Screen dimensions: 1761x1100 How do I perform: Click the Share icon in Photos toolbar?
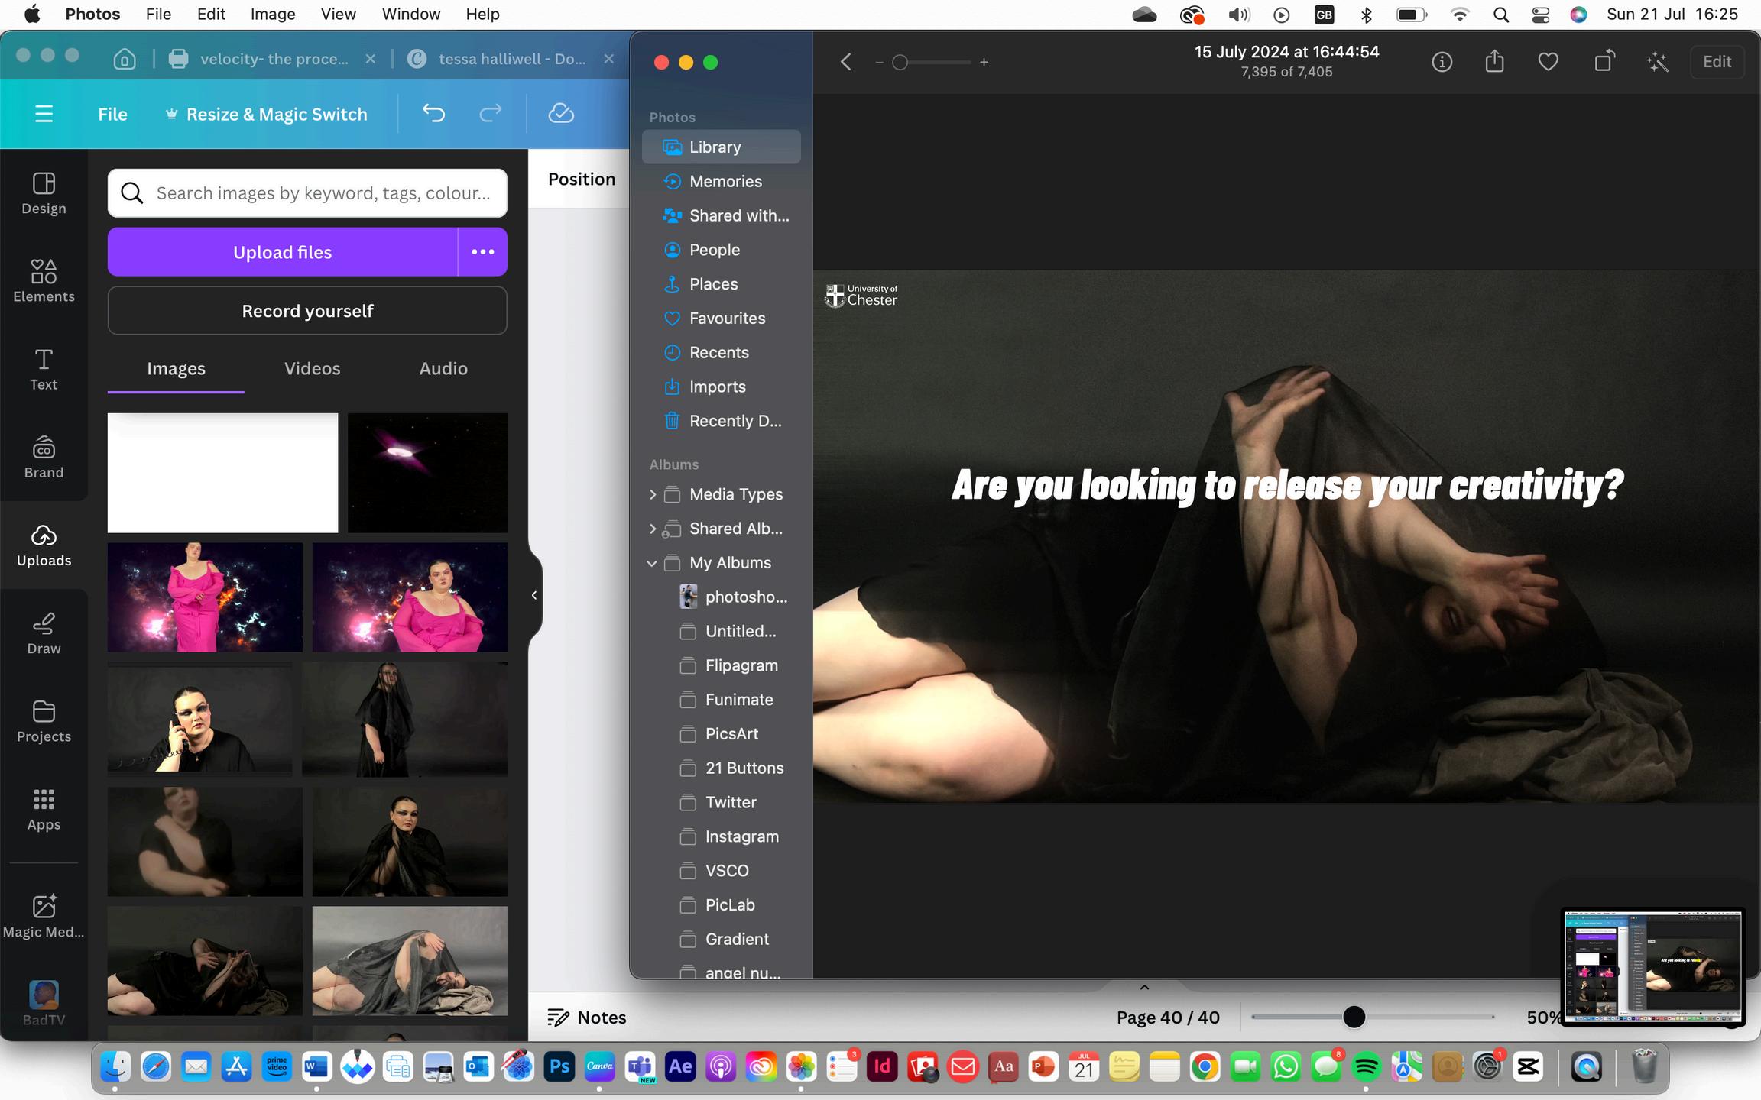(1494, 62)
